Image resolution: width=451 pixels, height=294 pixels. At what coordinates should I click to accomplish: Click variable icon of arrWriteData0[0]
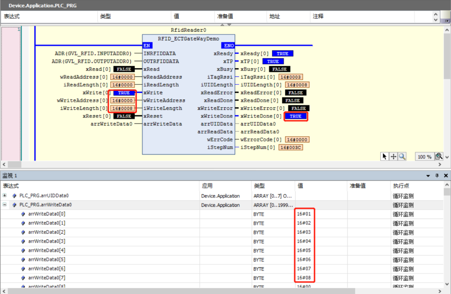(x=23, y=214)
